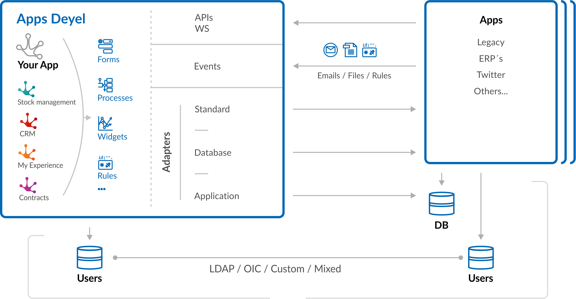Image resolution: width=576 pixels, height=299 pixels.
Task: Click the Processes flowchart icon
Action: 105,85
